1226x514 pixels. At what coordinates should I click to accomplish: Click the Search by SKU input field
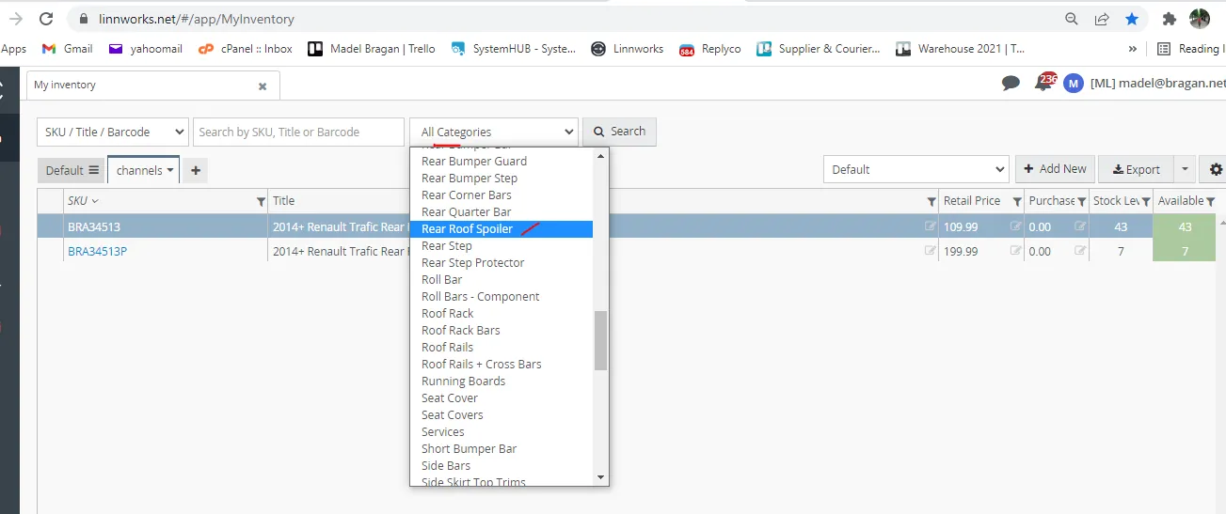pyautogui.click(x=298, y=132)
